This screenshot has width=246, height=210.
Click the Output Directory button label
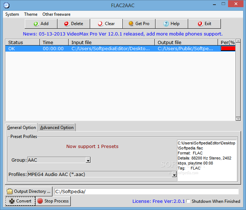[32, 191]
